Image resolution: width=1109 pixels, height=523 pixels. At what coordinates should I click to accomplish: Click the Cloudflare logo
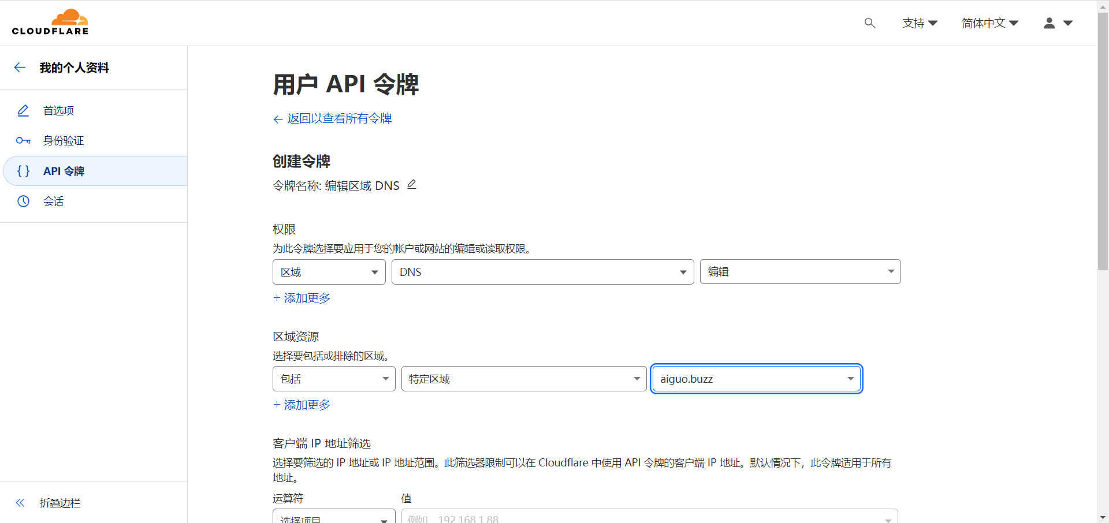tap(50, 23)
